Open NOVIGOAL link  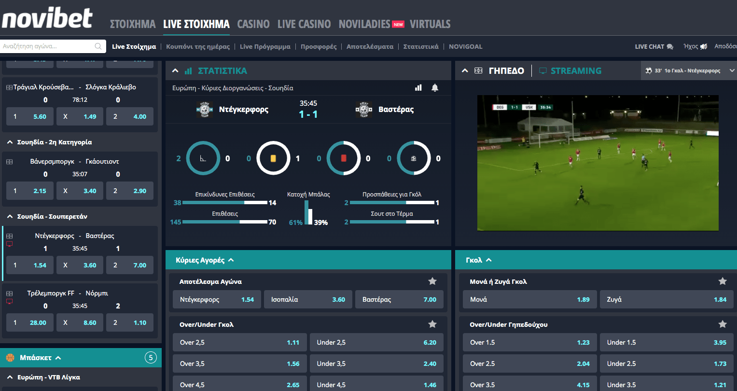tap(465, 47)
